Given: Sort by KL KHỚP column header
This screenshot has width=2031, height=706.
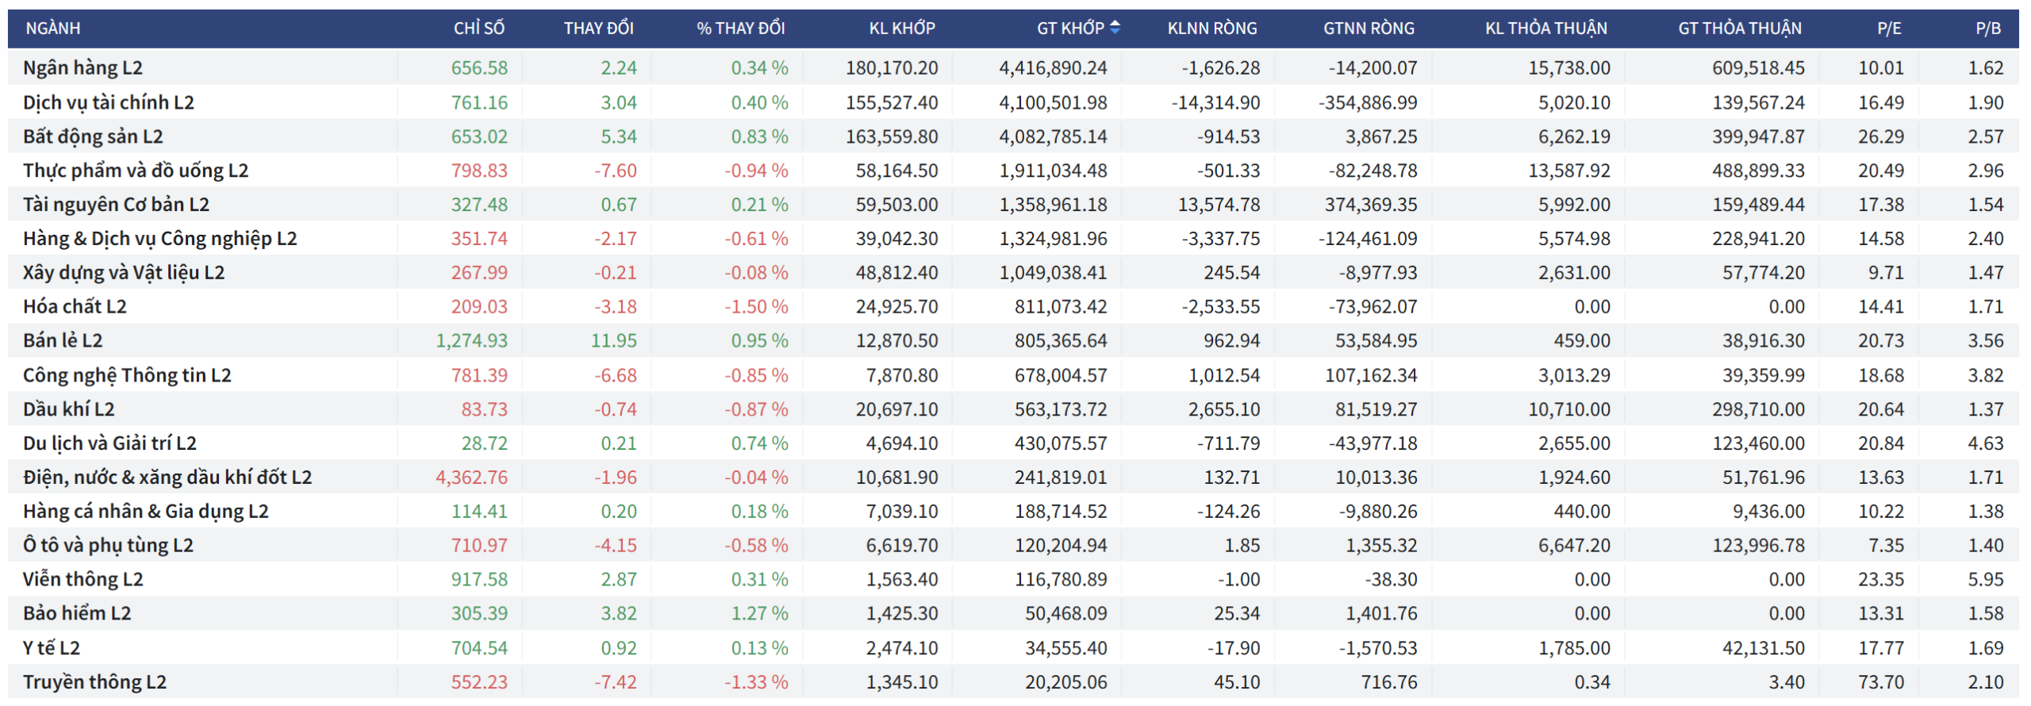Looking at the screenshot, I should click(902, 29).
